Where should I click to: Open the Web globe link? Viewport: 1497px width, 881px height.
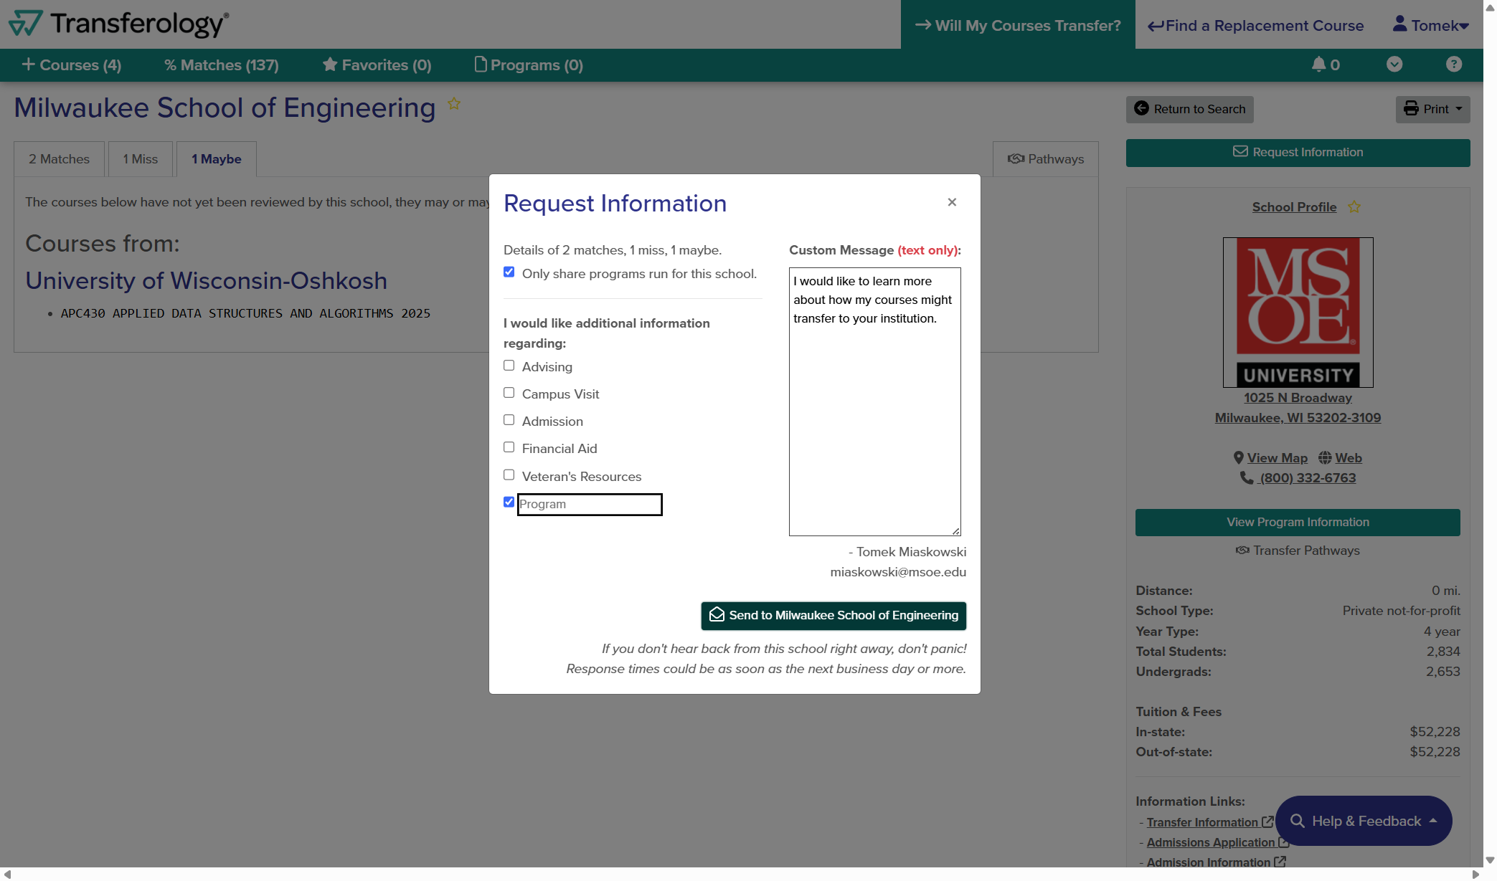[1340, 458]
